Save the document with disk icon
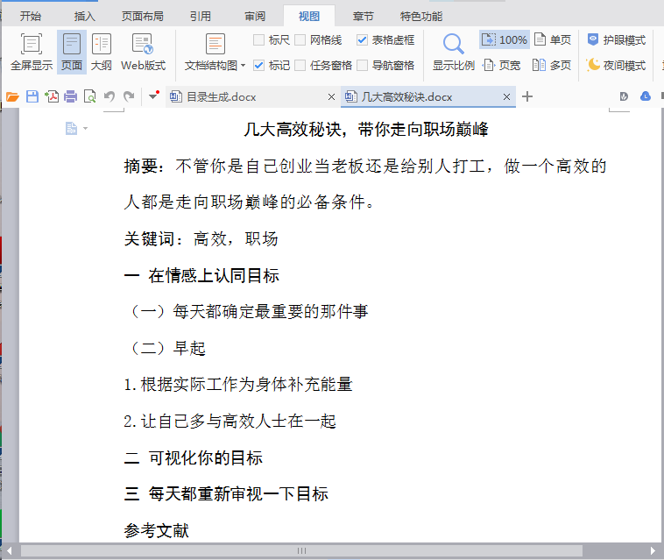Image resolution: width=664 pixels, height=560 pixels. (x=32, y=96)
